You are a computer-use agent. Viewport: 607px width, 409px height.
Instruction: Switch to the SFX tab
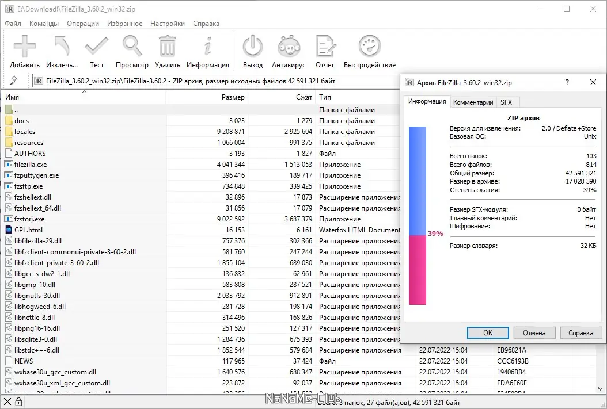pos(506,102)
